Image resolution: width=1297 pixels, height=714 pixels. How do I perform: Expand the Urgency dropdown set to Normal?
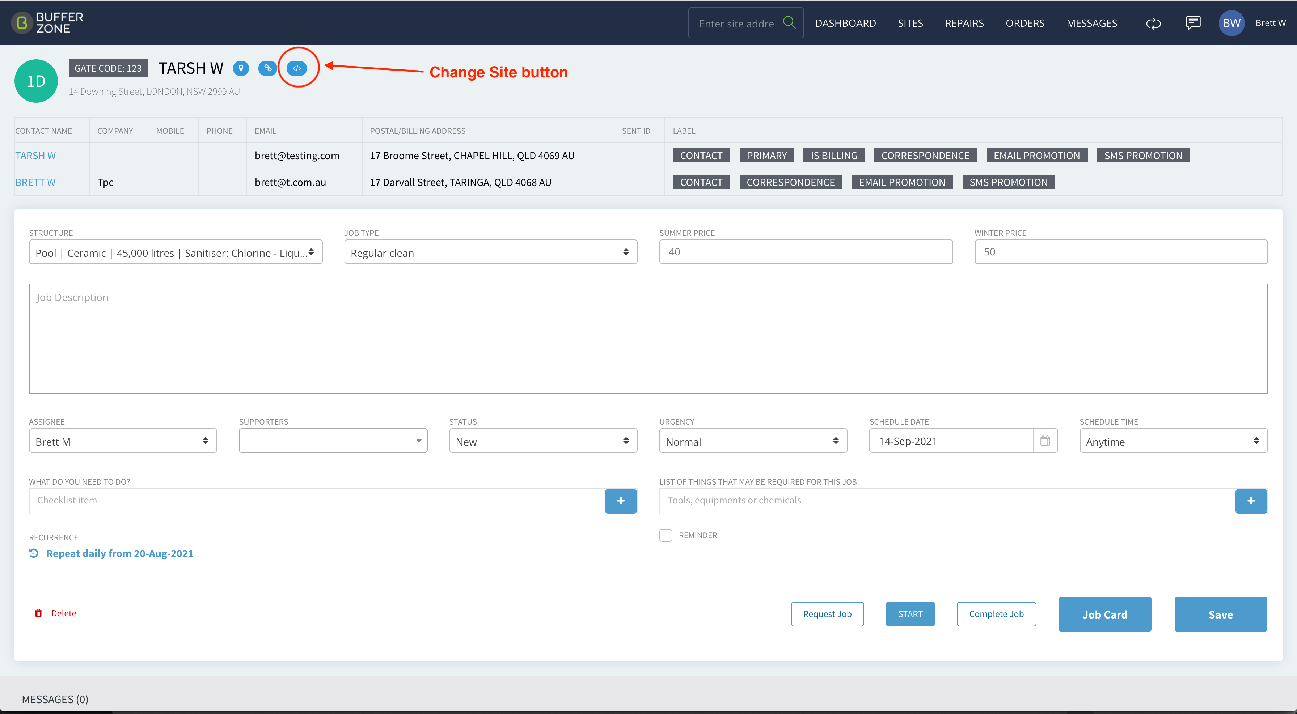753,441
